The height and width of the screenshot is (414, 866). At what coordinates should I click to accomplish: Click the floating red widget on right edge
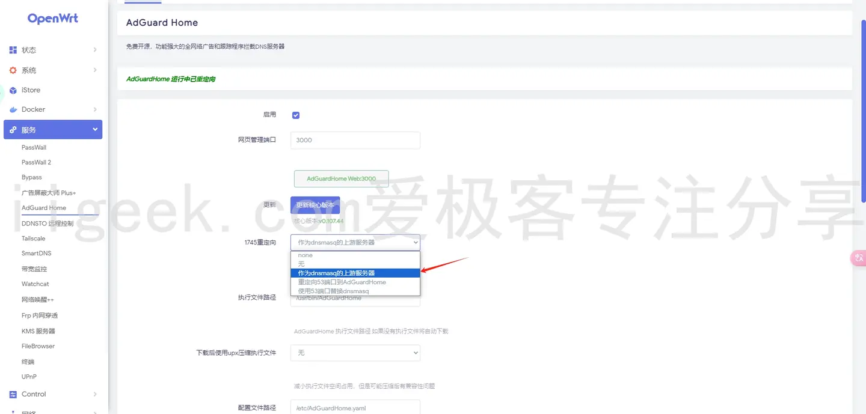[x=858, y=258]
